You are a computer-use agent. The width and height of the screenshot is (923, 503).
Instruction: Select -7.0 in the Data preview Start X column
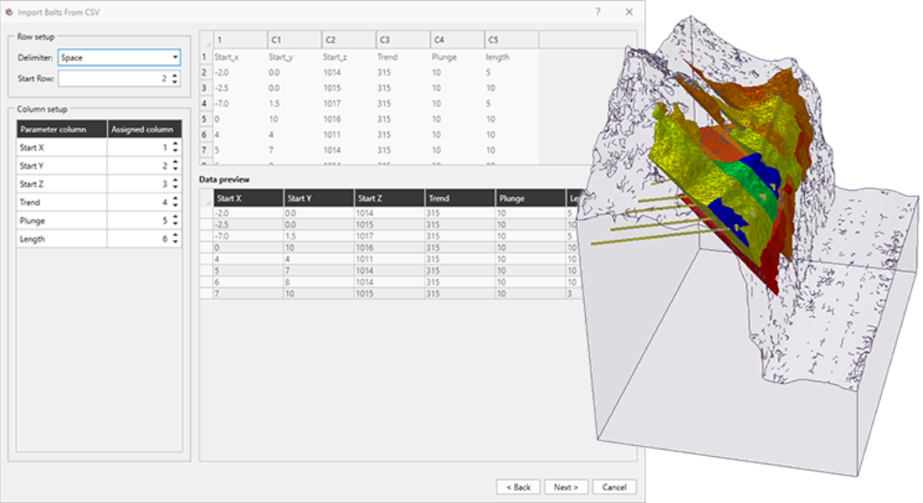tap(247, 236)
